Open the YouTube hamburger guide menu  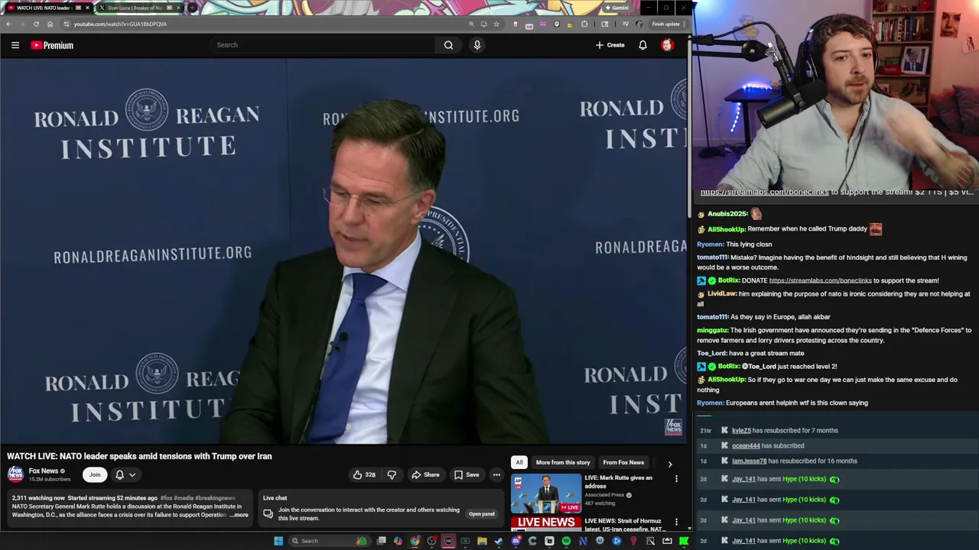(15, 45)
